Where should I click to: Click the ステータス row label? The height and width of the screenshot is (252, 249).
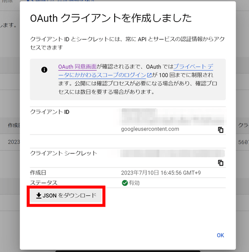click(44, 183)
